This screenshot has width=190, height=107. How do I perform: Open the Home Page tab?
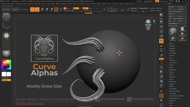(6, 10)
